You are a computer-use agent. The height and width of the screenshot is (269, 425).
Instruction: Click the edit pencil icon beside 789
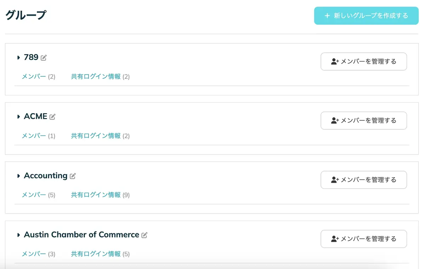(x=44, y=58)
